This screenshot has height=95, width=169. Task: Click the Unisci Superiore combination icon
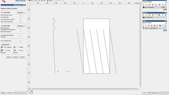click(x=2, y=50)
